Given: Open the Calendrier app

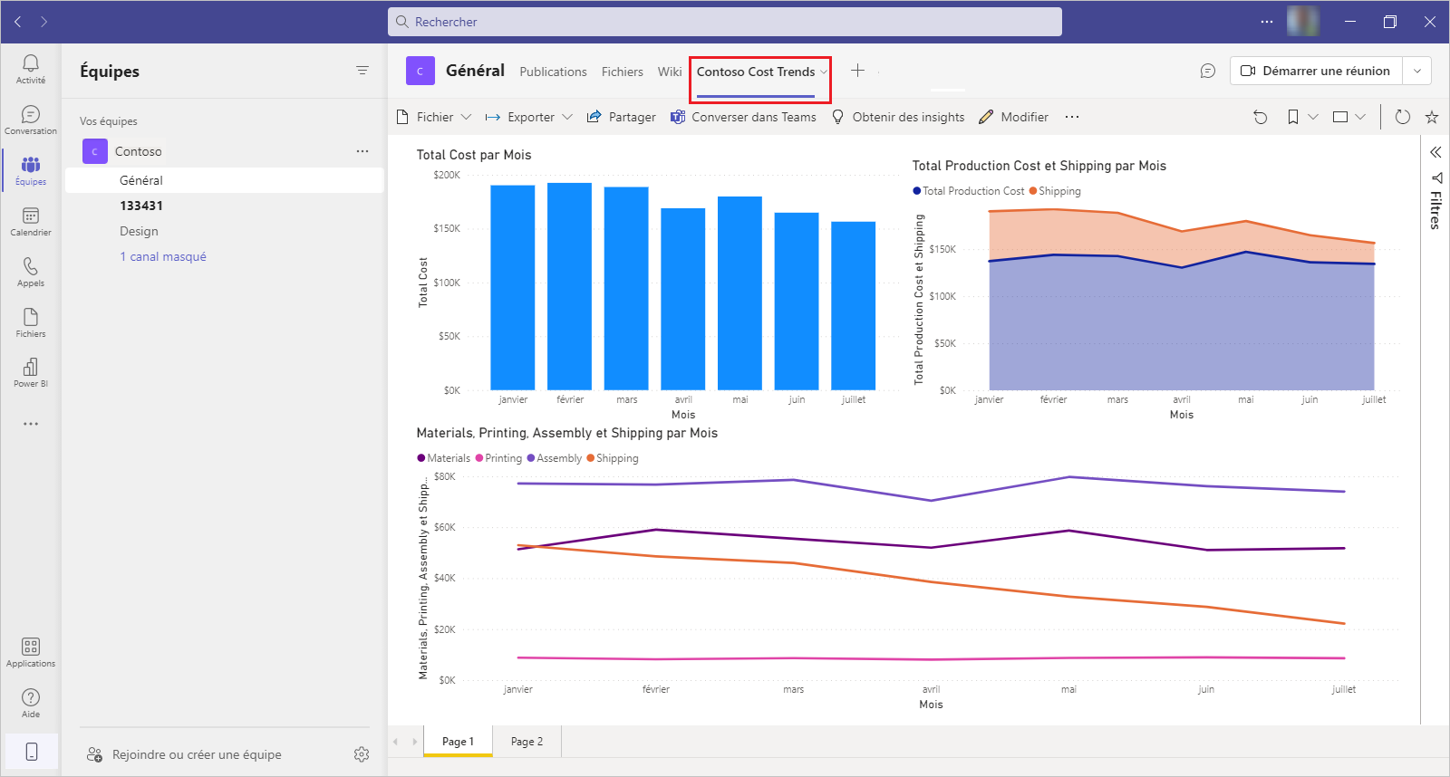Looking at the screenshot, I should [31, 221].
